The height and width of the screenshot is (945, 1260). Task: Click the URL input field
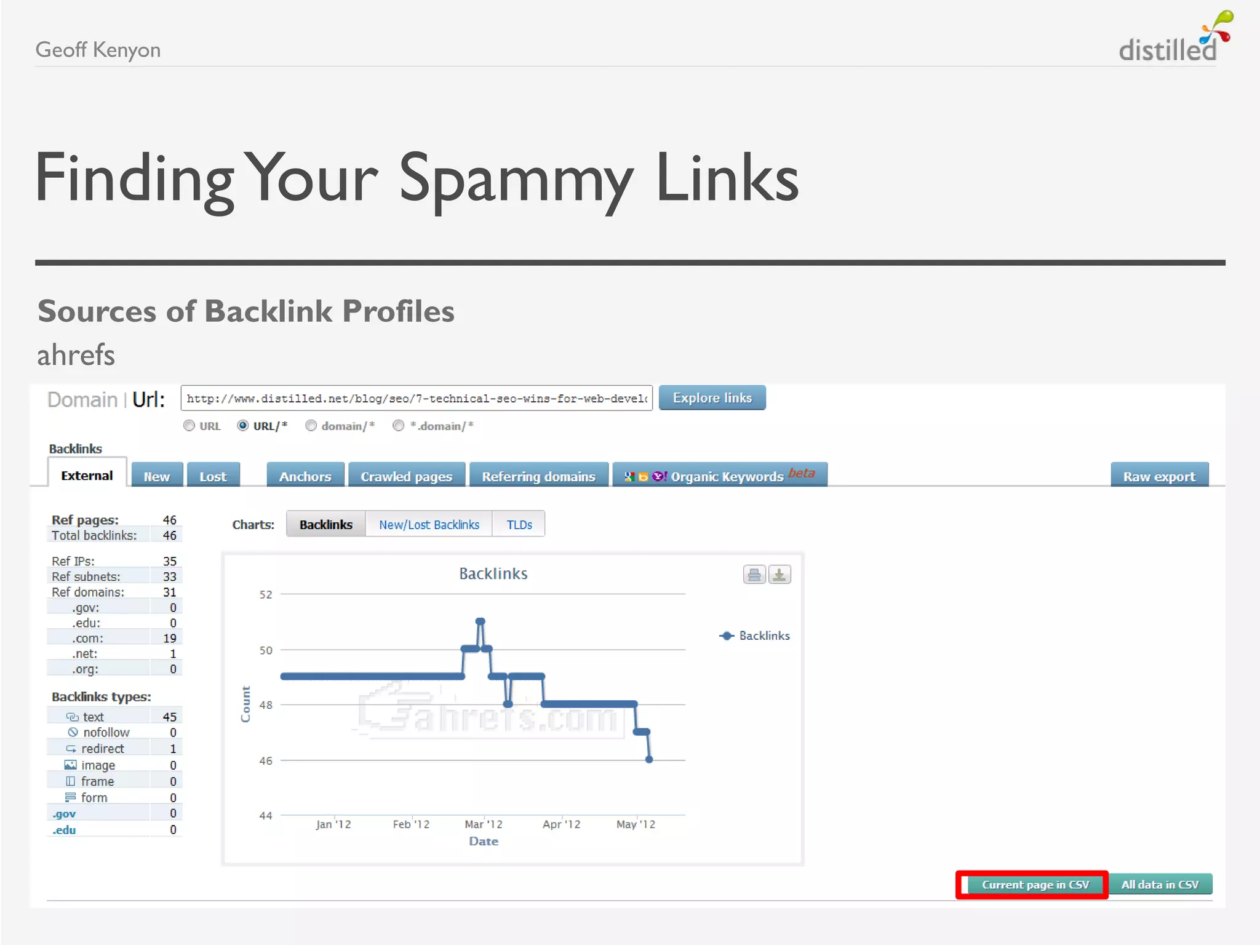point(417,398)
